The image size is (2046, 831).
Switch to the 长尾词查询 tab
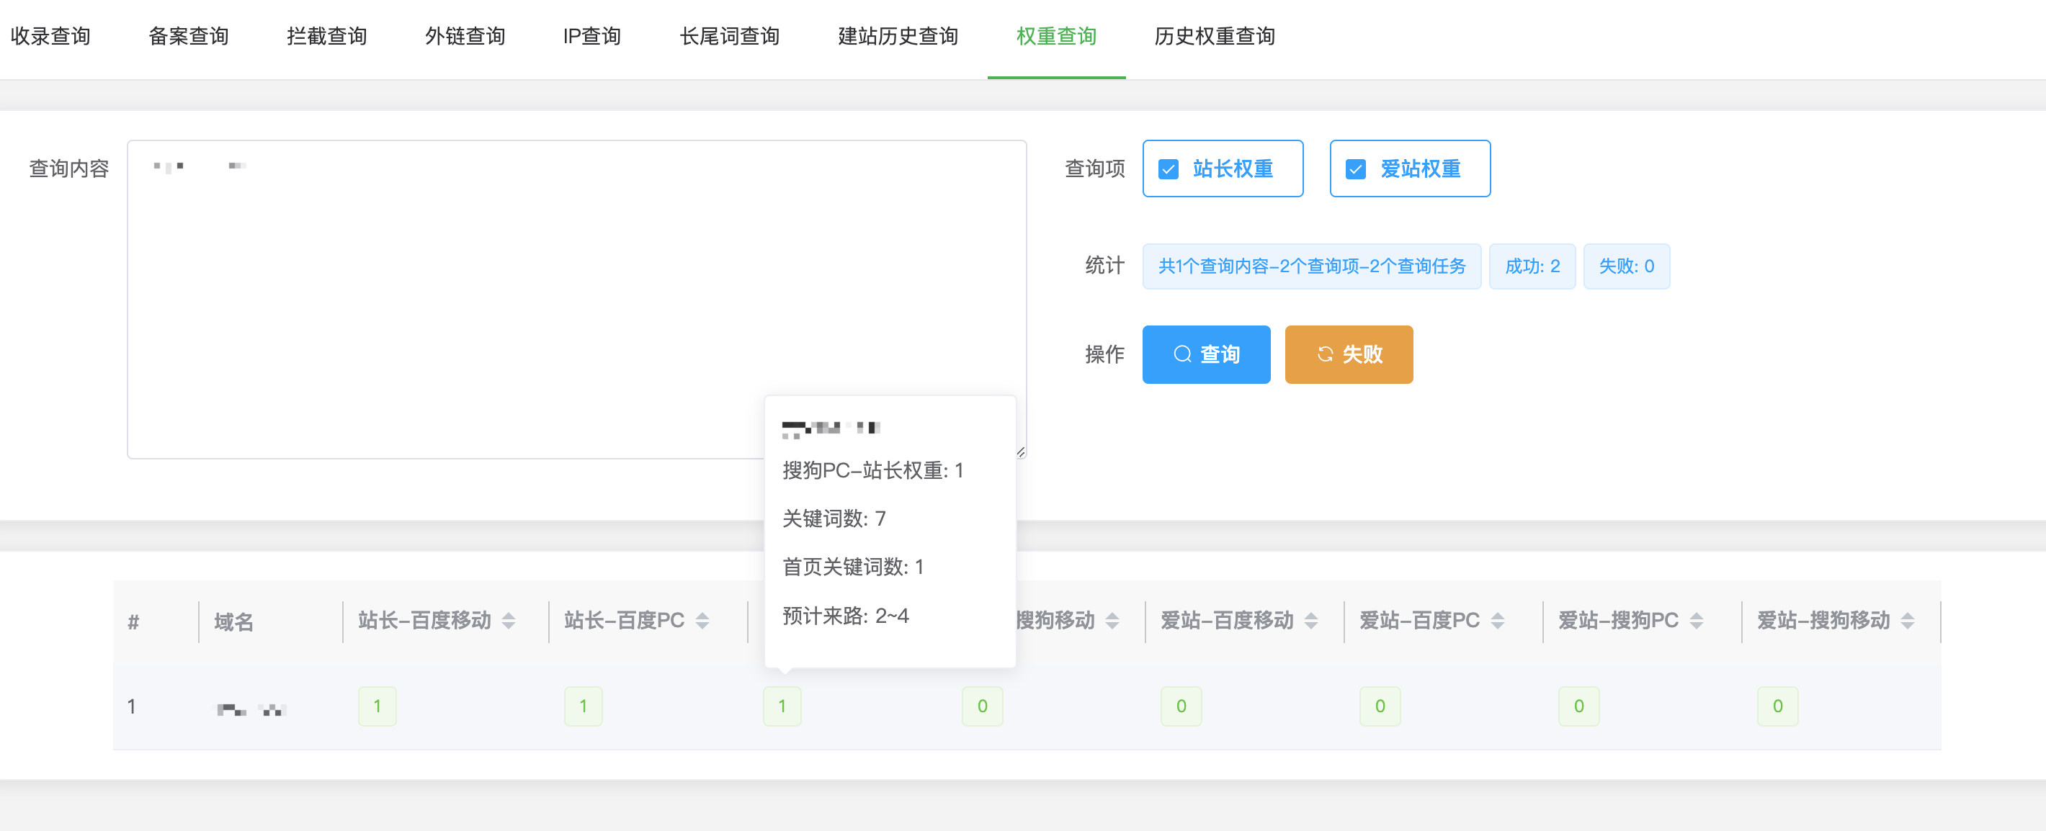730,37
